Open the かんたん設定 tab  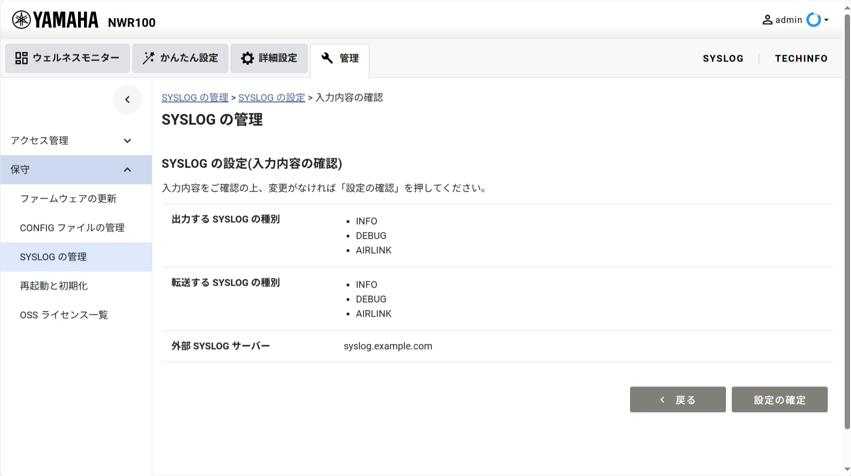click(180, 58)
